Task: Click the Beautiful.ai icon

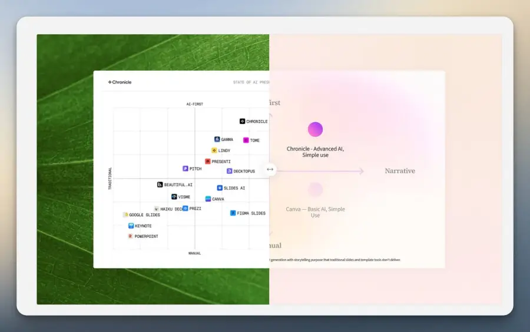Action: click(160, 185)
